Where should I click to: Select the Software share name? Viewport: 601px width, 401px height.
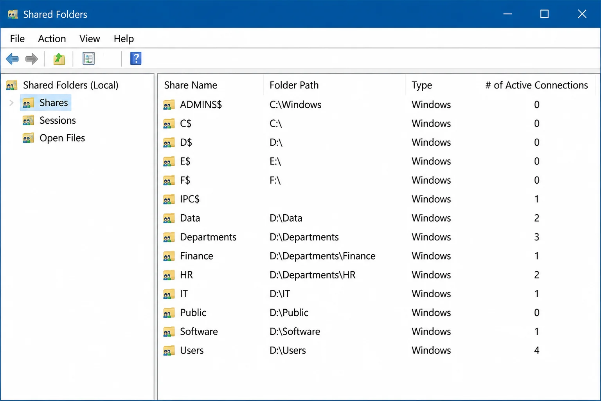199,331
